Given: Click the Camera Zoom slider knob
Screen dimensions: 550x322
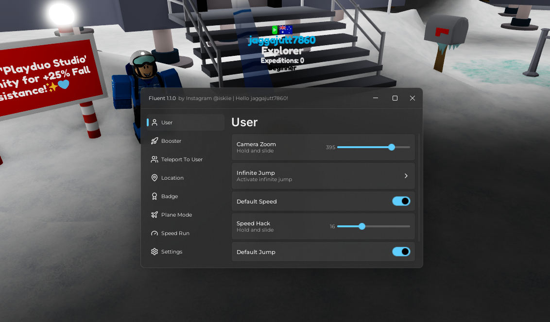Looking at the screenshot, I should [392, 147].
